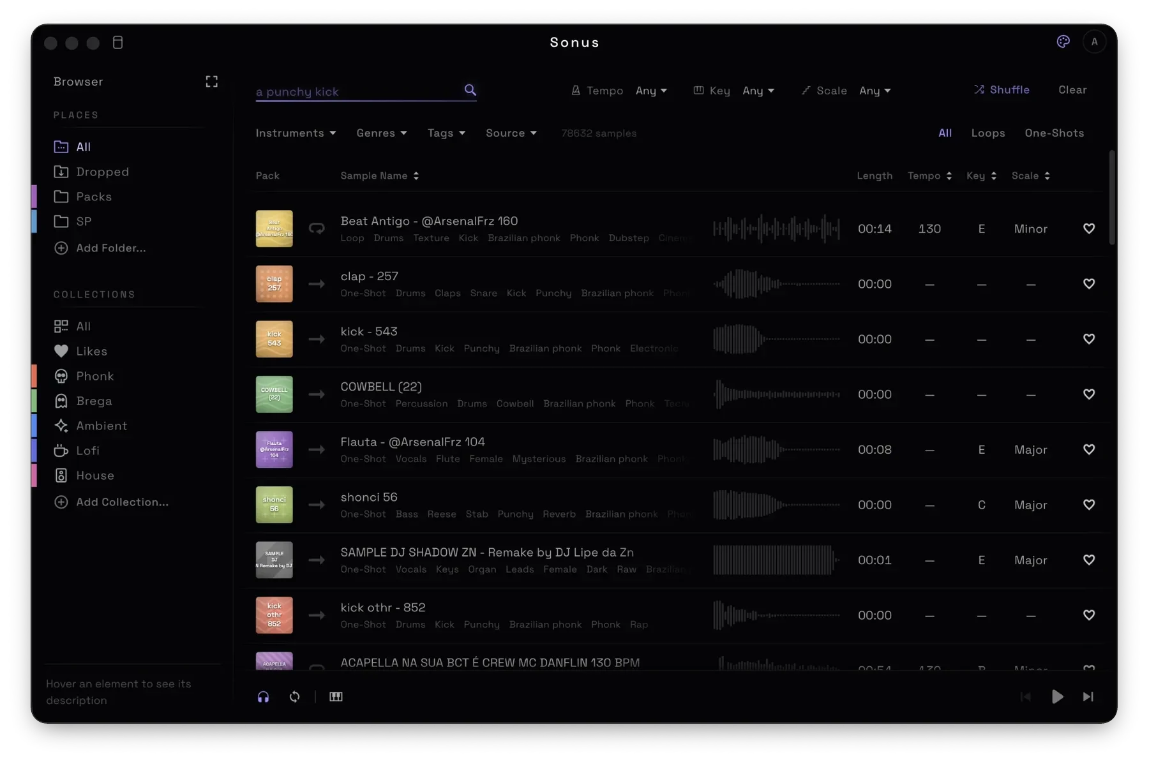Select All under Collections
1149x762 pixels.
72,326
